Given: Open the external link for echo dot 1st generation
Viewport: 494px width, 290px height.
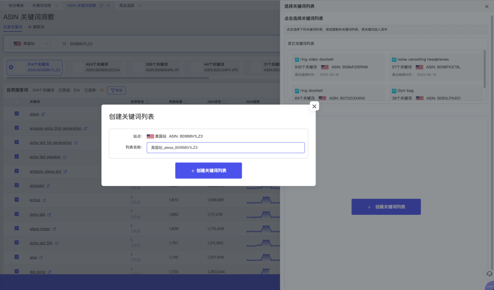Looking at the screenshot, I should [x=76, y=143].
